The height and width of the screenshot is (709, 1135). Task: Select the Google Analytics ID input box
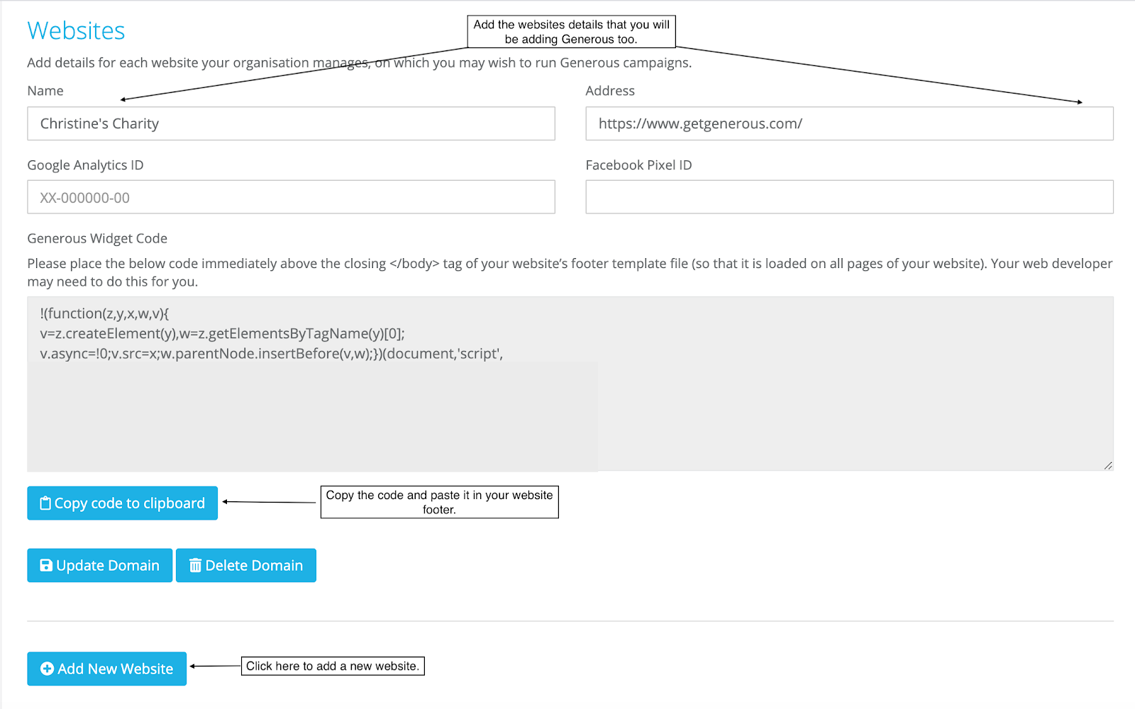point(291,197)
